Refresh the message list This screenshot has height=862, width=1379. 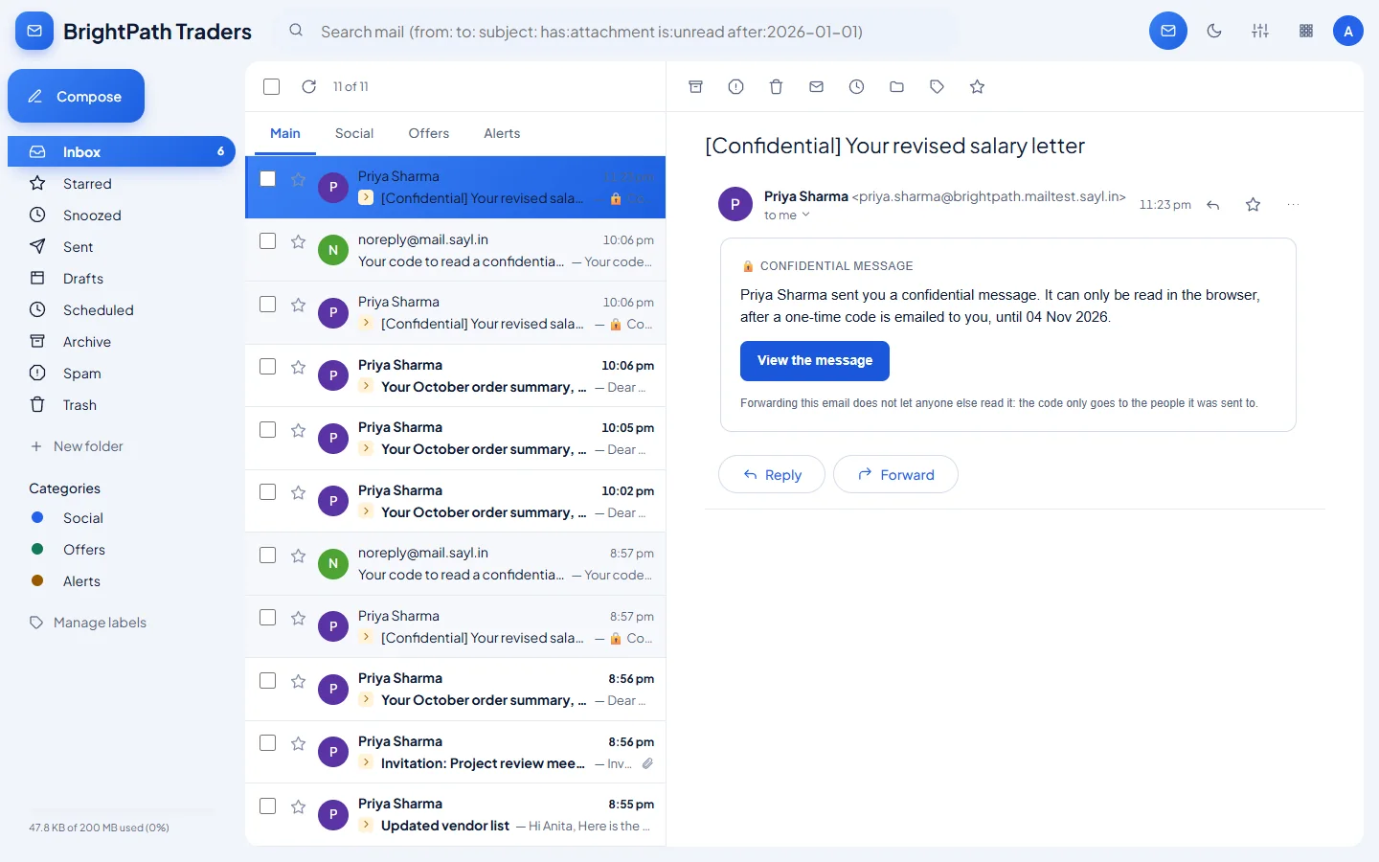coord(308,86)
